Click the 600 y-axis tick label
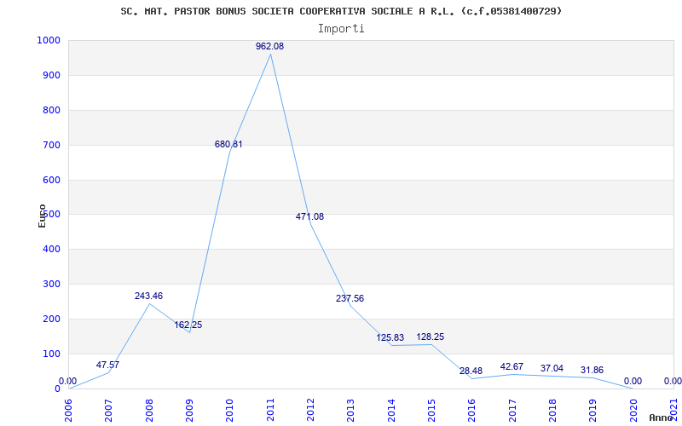Viewport: 682px width, 426px height. point(51,180)
